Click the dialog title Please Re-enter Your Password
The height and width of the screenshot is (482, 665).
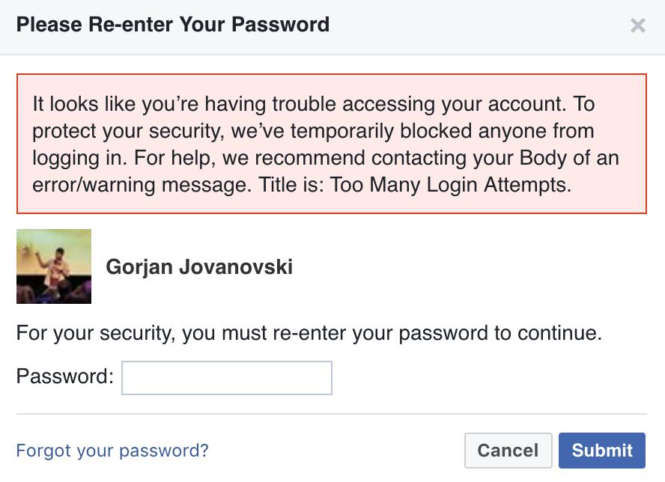172,25
